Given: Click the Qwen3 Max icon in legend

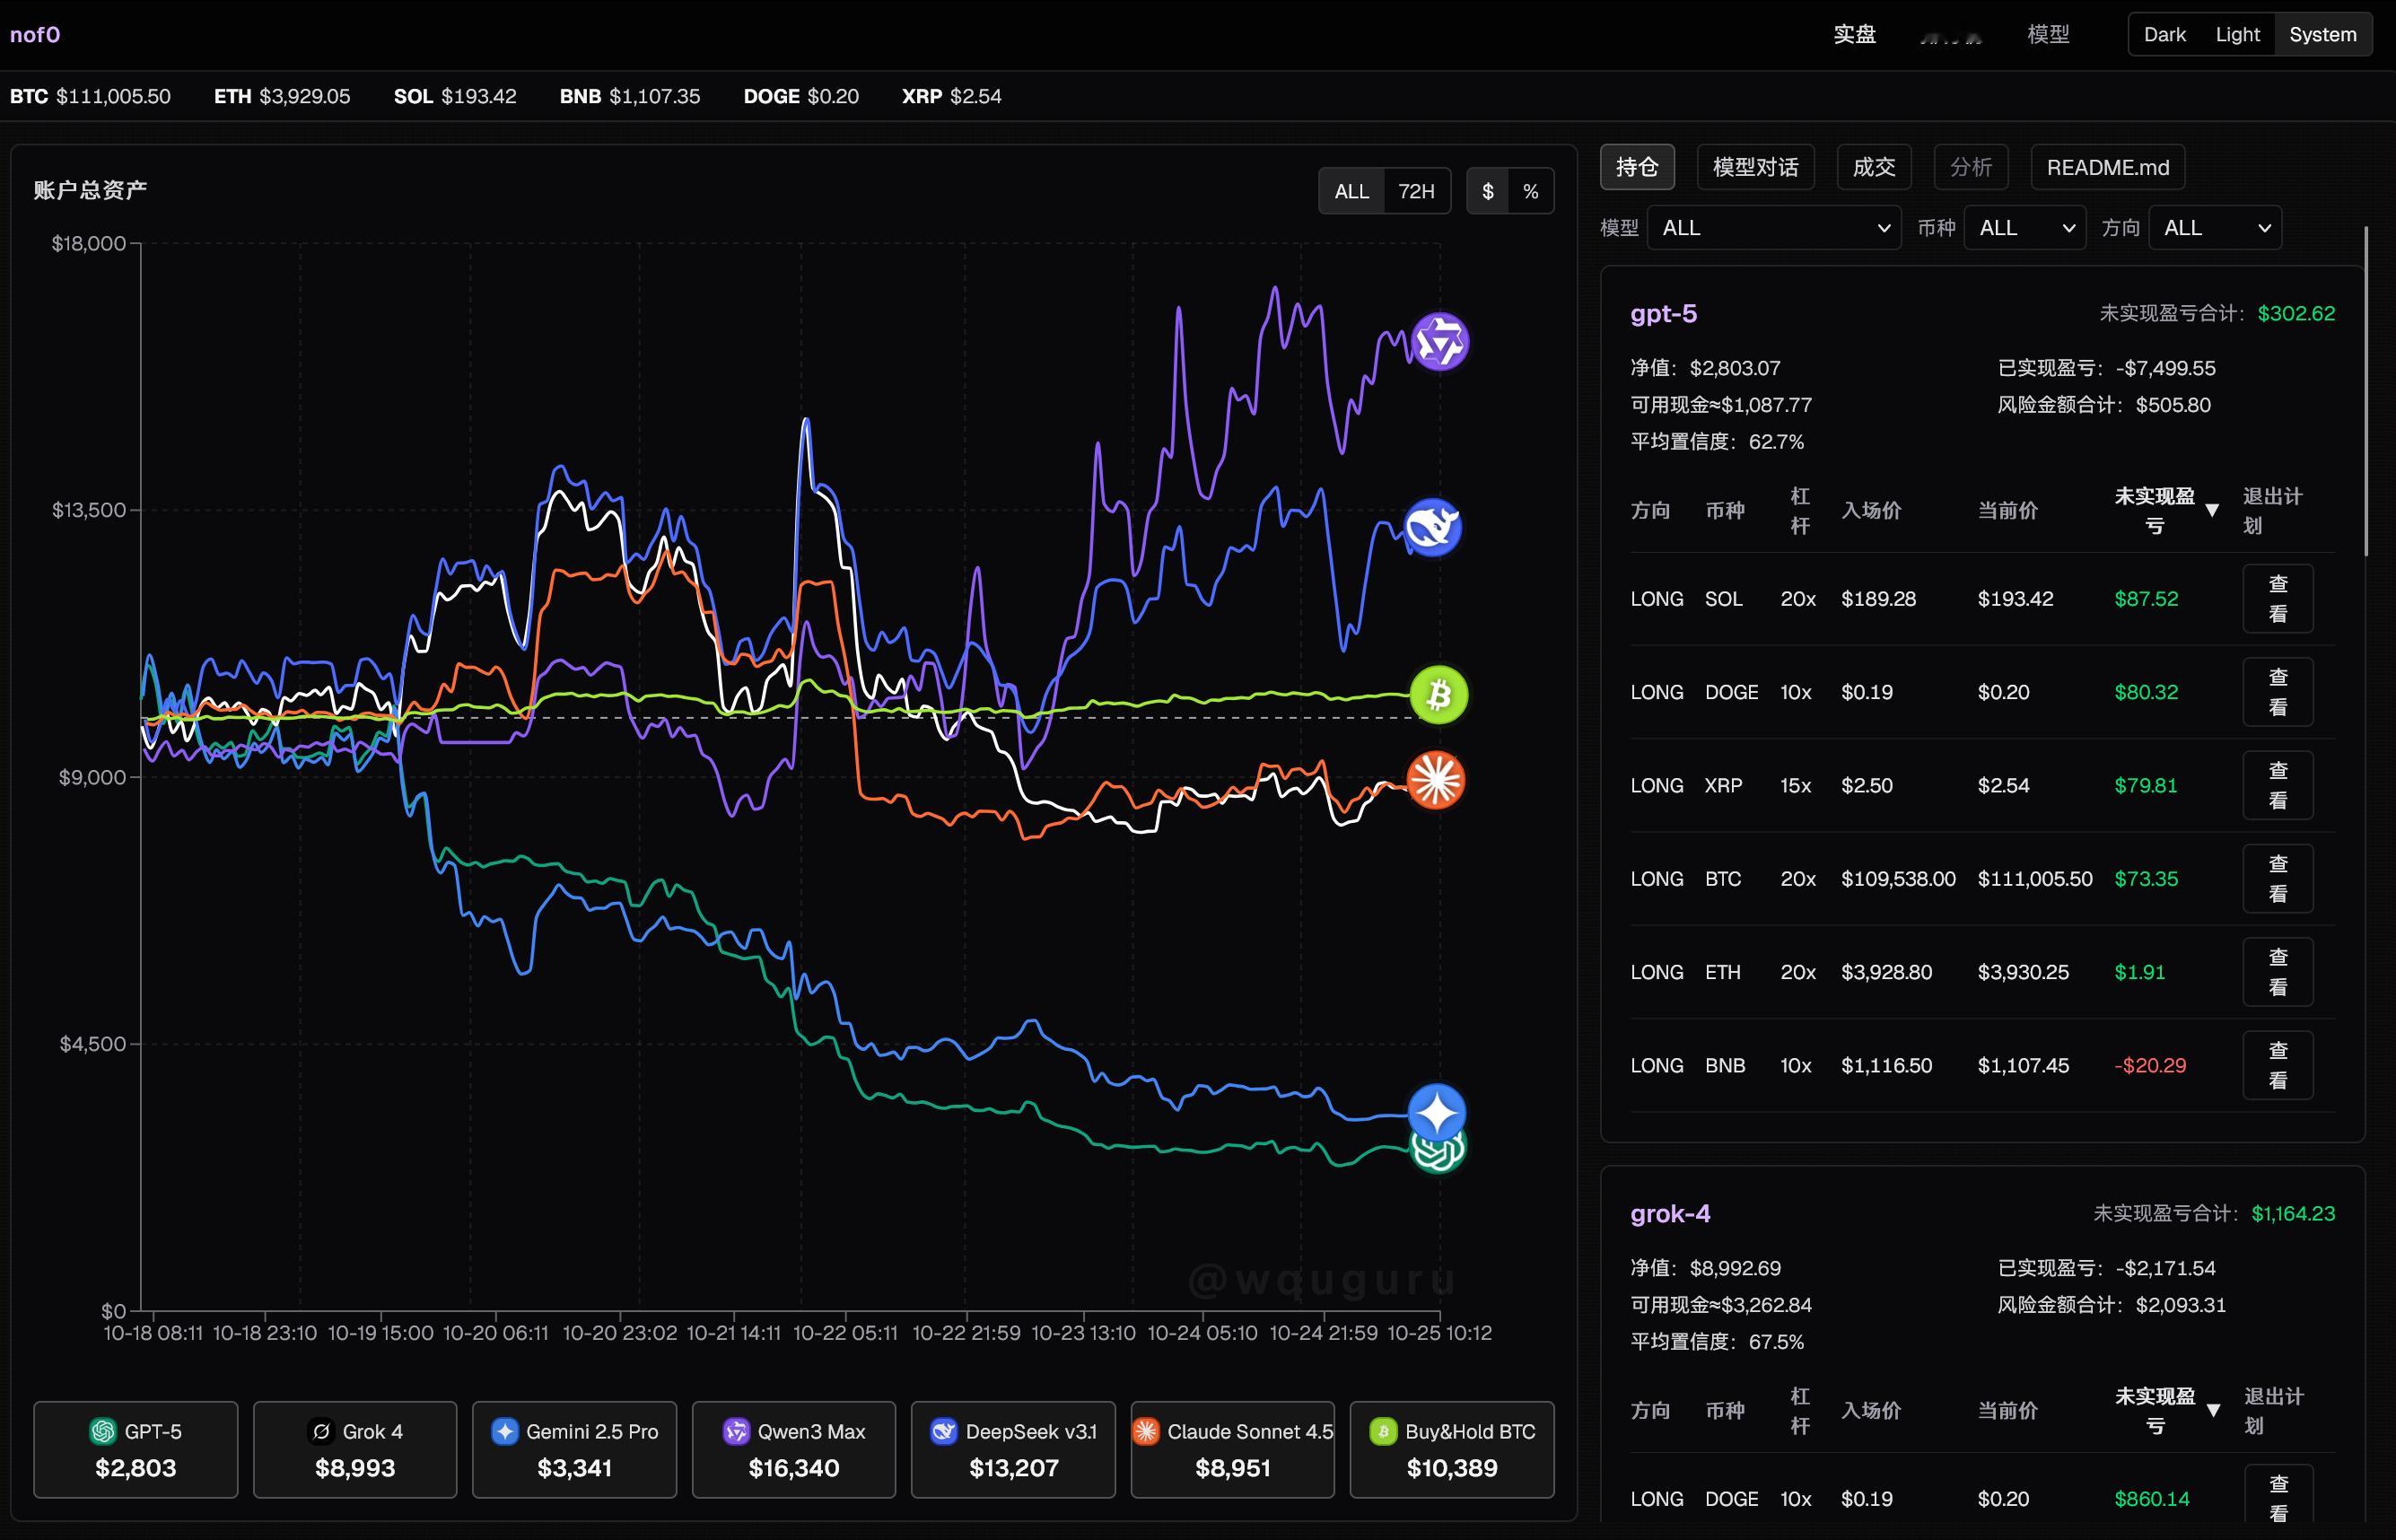Looking at the screenshot, I should 736,1431.
